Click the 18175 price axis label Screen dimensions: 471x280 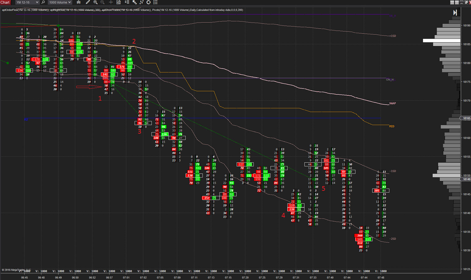pyautogui.click(x=467, y=82)
